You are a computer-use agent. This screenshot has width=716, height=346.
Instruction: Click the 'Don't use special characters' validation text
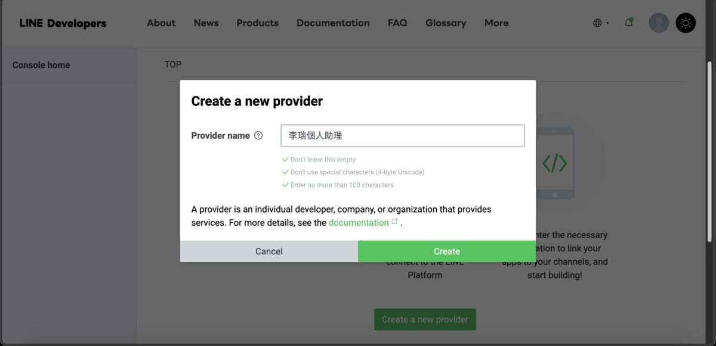[357, 172]
